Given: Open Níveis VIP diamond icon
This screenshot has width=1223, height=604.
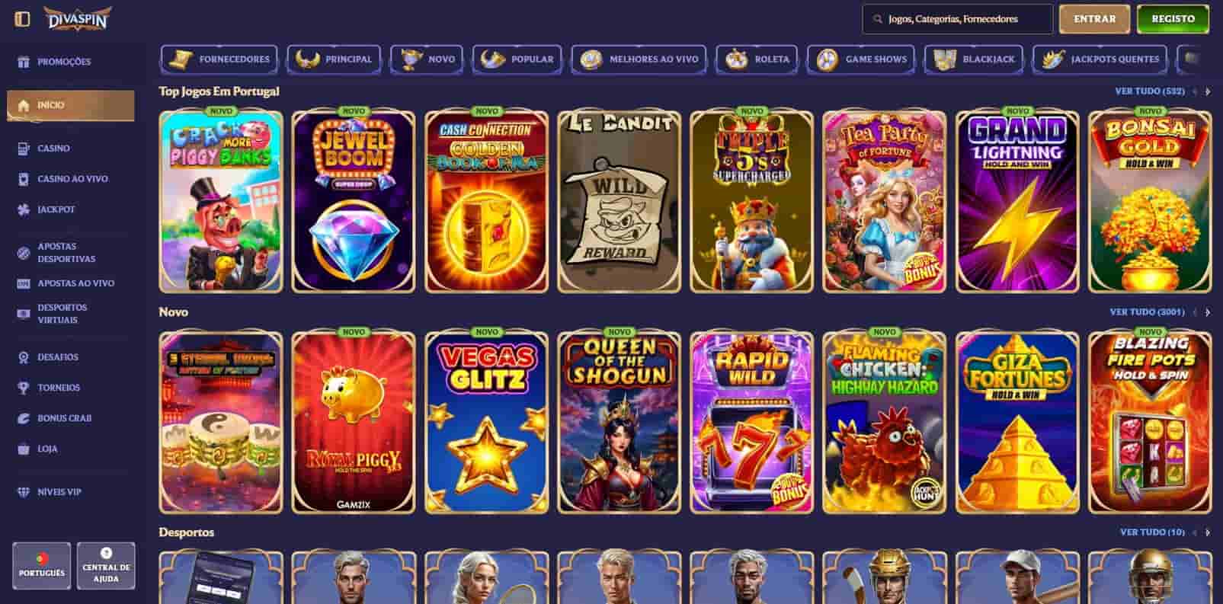Looking at the screenshot, I should tap(24, 492).
